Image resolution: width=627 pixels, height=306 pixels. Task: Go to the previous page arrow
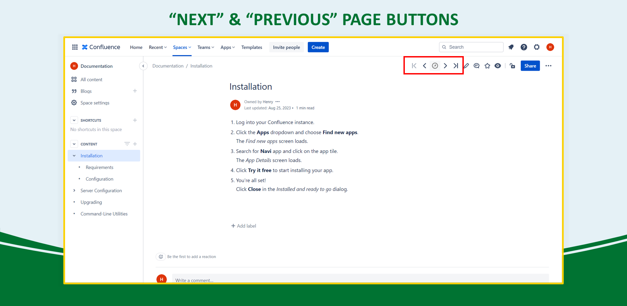coord(425,66)
